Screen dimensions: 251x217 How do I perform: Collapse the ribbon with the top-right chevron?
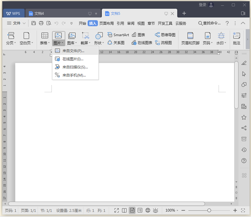[x=243, y=23]
